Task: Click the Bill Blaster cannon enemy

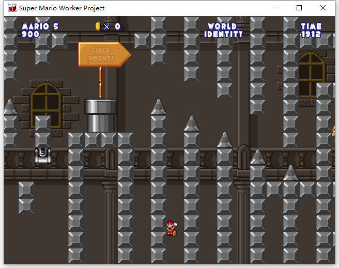Action: 43,156
